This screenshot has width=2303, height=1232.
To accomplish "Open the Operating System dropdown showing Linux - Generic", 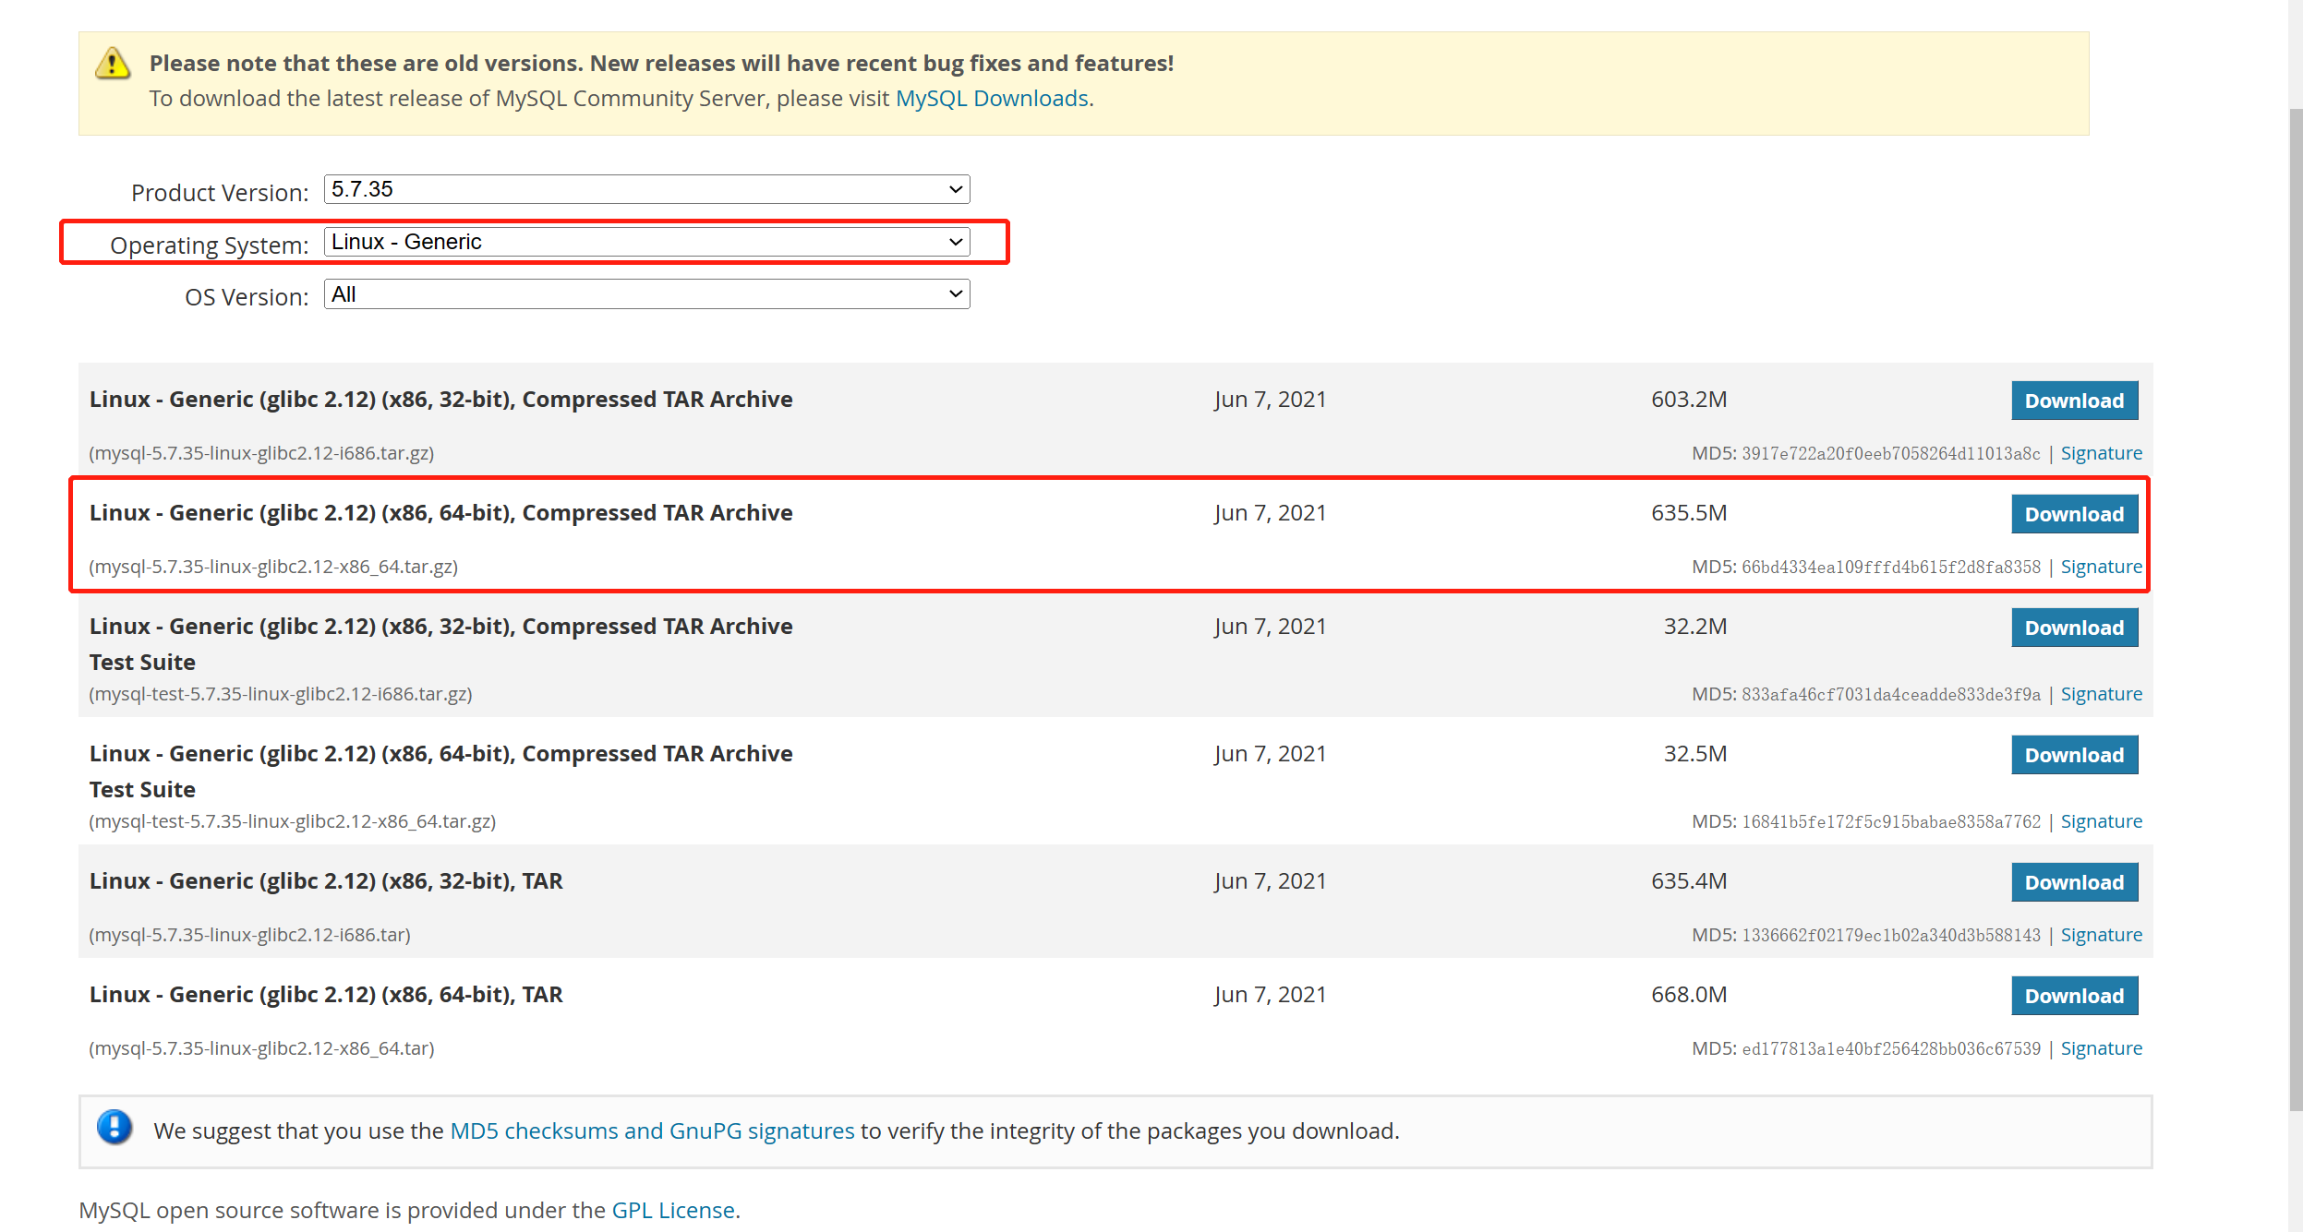I will pyautogui.click(x=646, y=242).
